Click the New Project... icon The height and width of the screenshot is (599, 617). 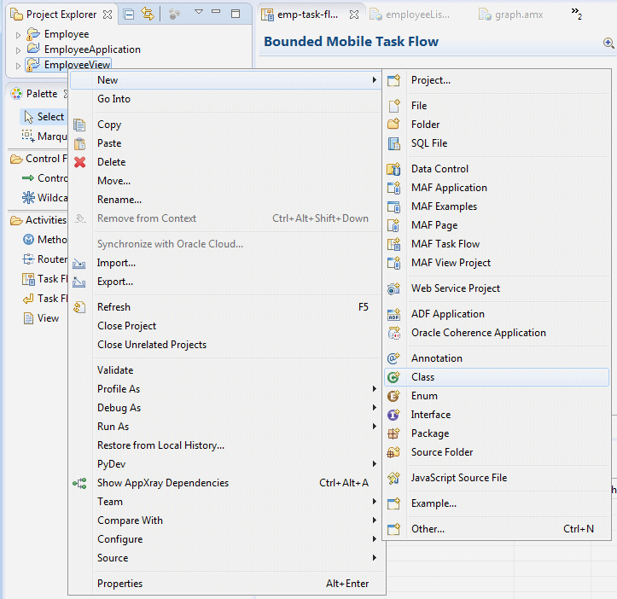pyautogui.click(x=394, y=80)
